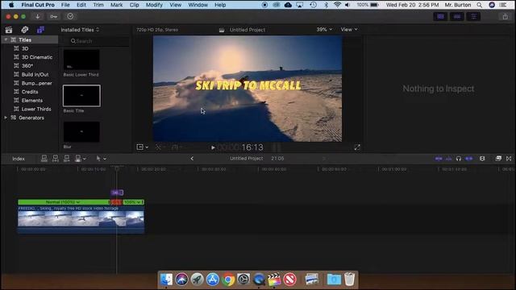516x290 pixels.
Task: Play the project in the viewer
Action: point(213,147)
